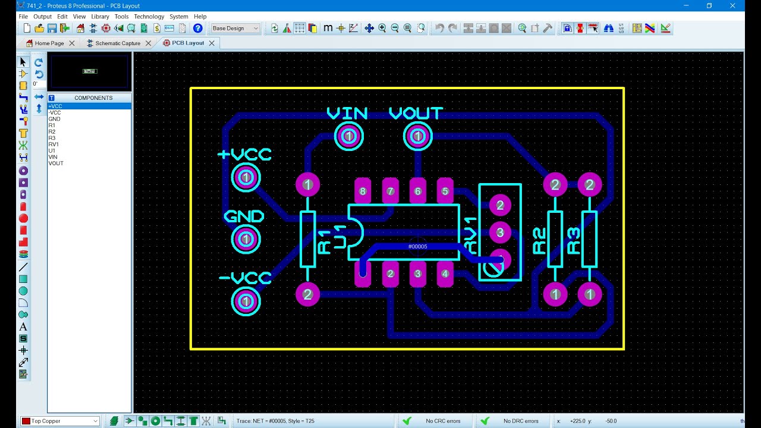
Task: Select the 2D Graphics Line tool
Action: coord(23,267)
